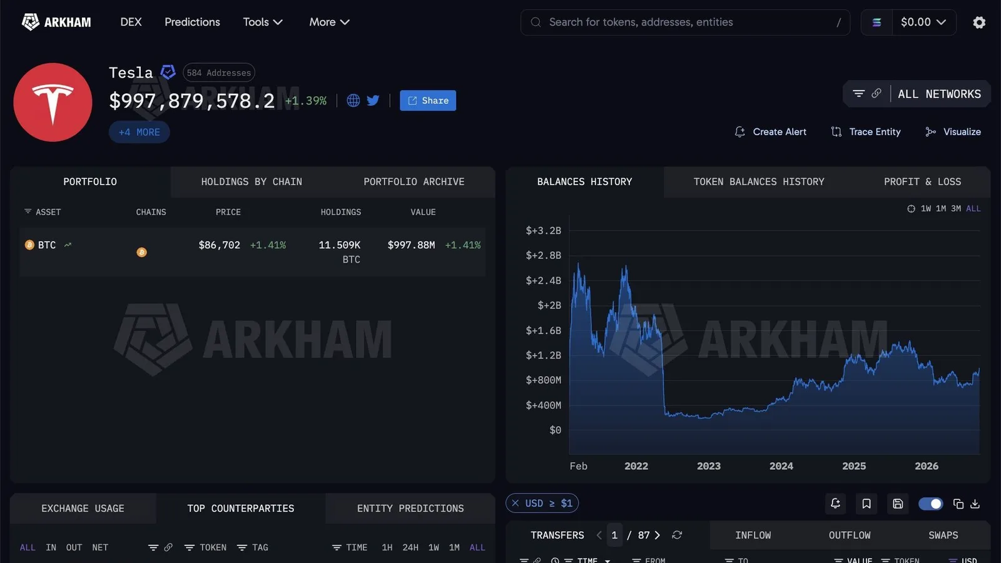Expand the More dropdown menu
This screenshot has width=1001, height=563.
pyautogui.click(x=329, y=22)
